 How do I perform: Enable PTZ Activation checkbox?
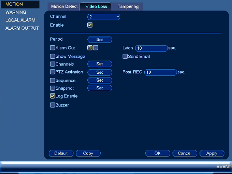pos(53,72)
